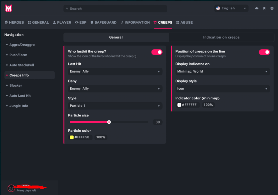Switch to the PLAYER tab
This screenshot has height=195, width=278.
[x=62, y=23]
